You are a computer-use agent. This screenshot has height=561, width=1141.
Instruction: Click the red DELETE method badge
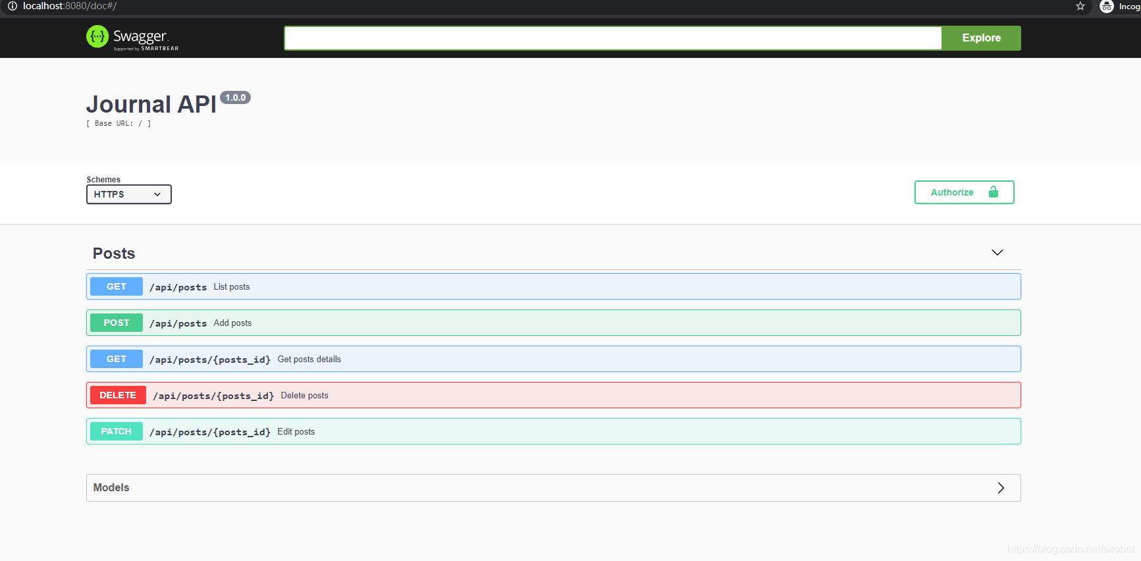pos(118,395)
